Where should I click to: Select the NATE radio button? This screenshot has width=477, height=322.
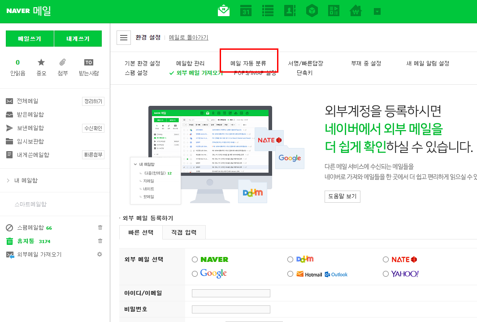[386, 259]
